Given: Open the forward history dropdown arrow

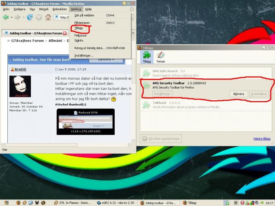Looking at the screenshot, I should click(x=23, y=17).
